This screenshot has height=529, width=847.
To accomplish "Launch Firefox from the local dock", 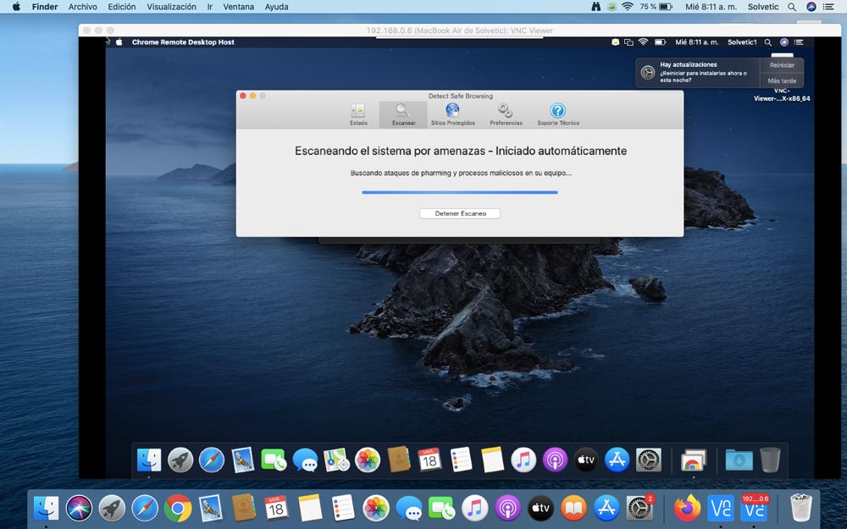I will click(687, 509).
